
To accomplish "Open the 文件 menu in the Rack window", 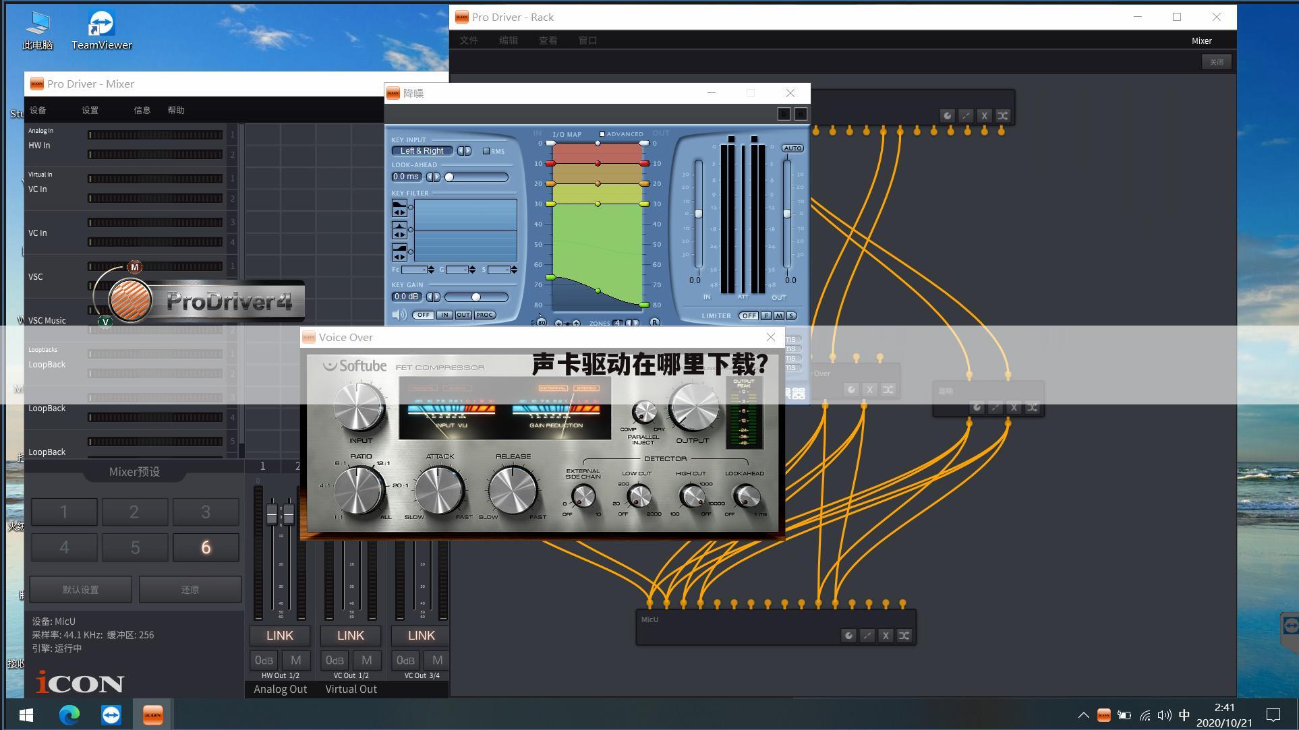I will (469, 40).
